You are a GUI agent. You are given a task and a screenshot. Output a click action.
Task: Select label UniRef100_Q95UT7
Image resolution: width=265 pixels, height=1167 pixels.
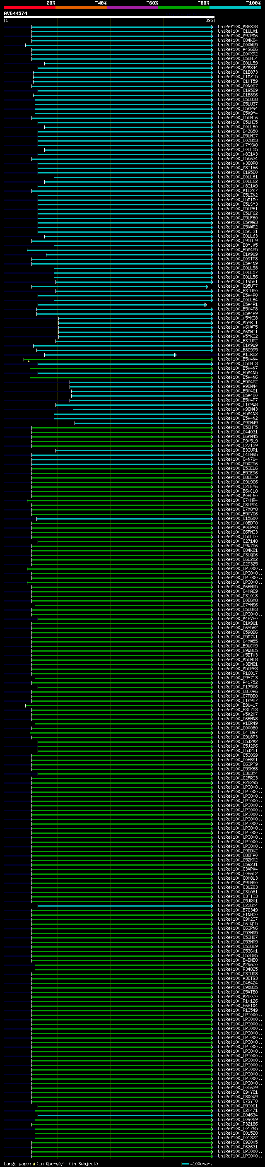tap(238, 286)
